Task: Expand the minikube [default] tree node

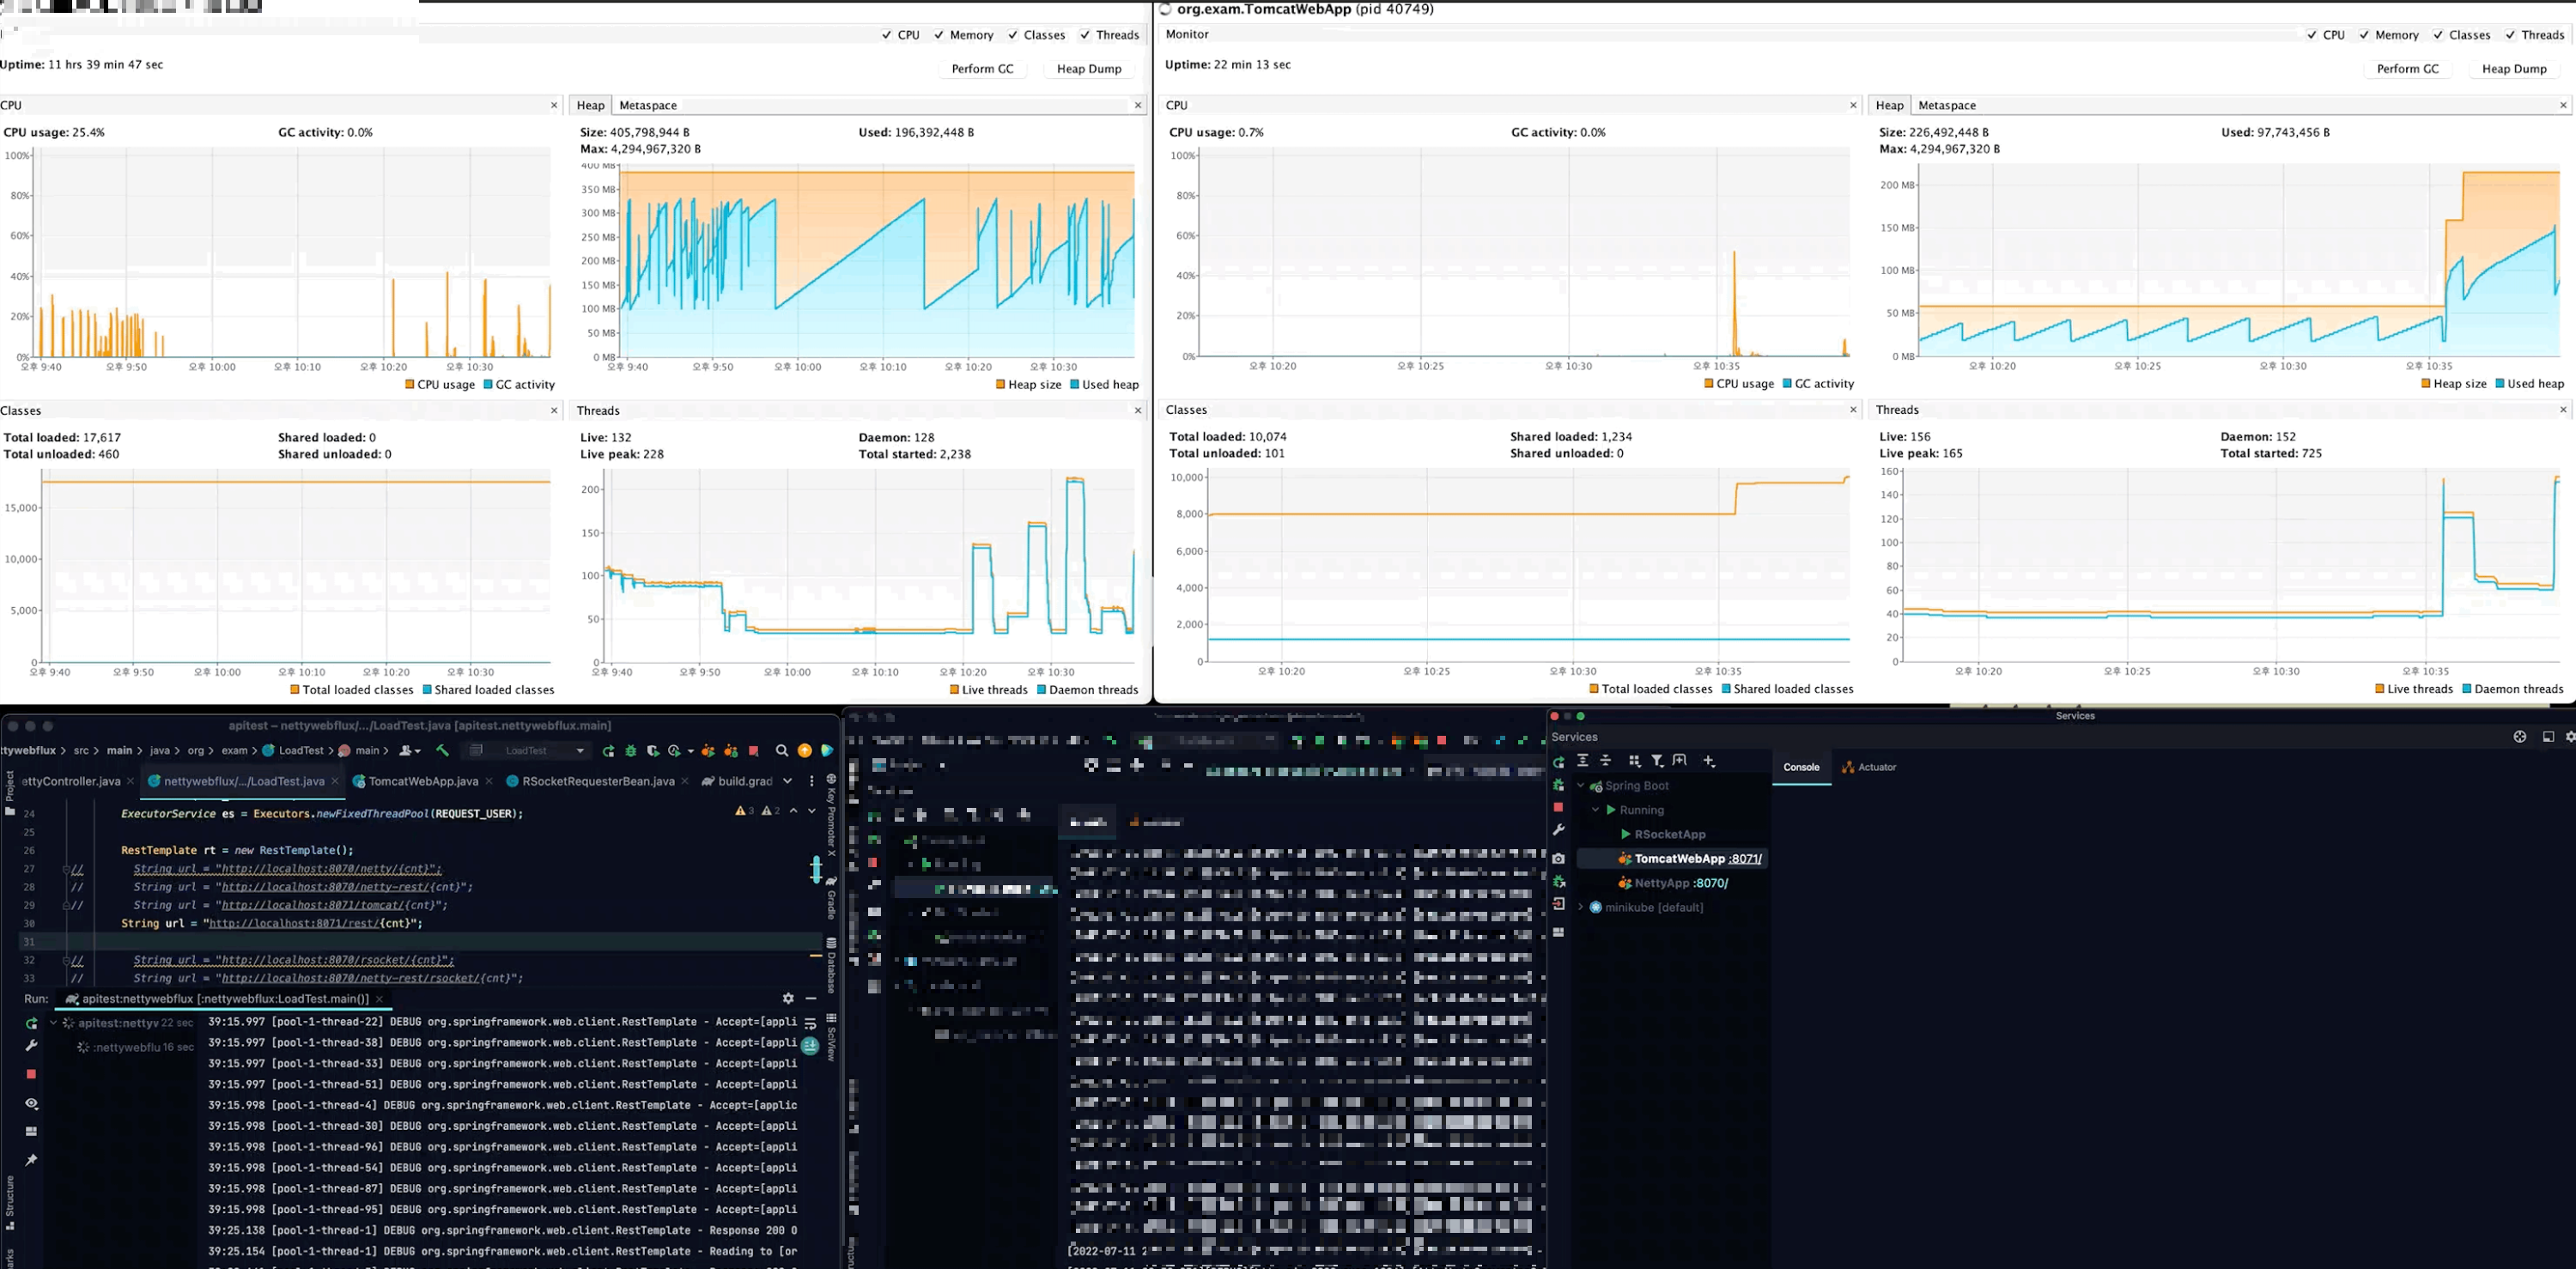Action: (x=1581, y=907)
